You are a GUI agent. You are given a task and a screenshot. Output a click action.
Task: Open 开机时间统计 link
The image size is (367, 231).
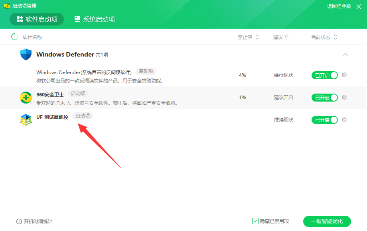tap(38, 221)
